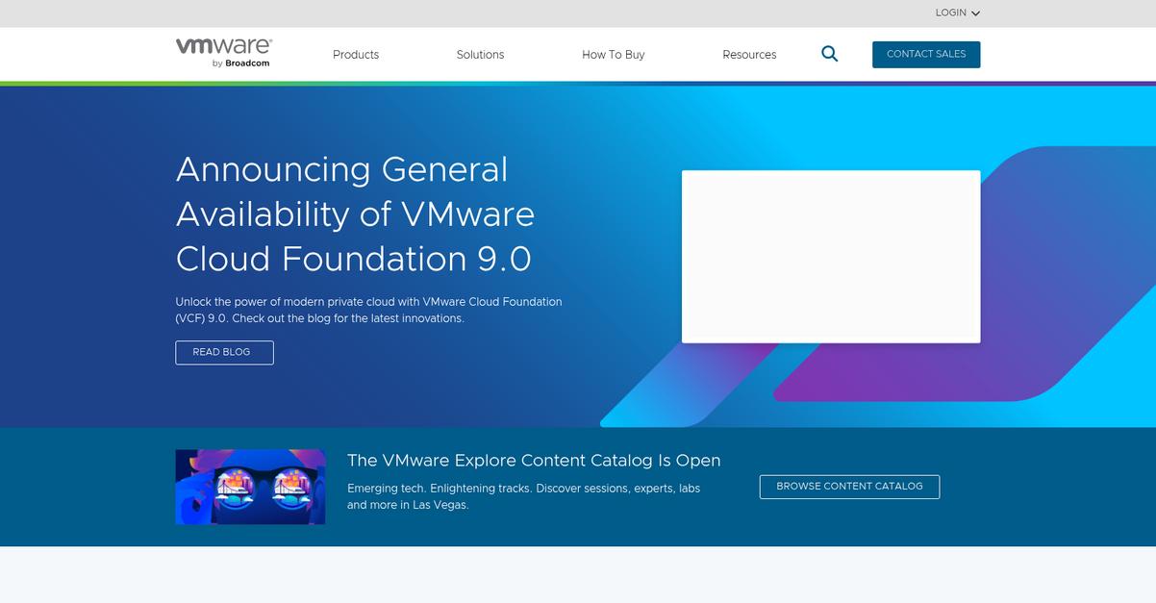This screenshot has height=603, width=1156.
Task: Click the 'Unlock the power of modern private cloud' paragraph
Action: [368, 310]
